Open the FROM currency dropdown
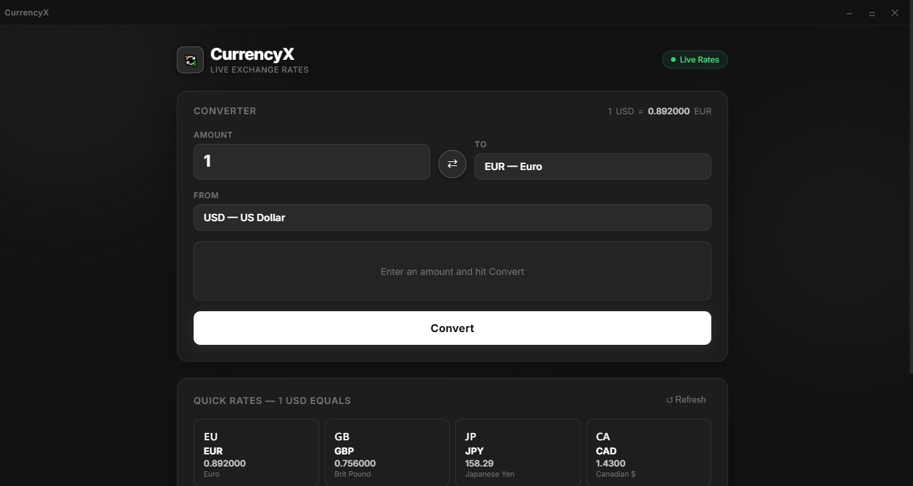 tap(452, 217)
